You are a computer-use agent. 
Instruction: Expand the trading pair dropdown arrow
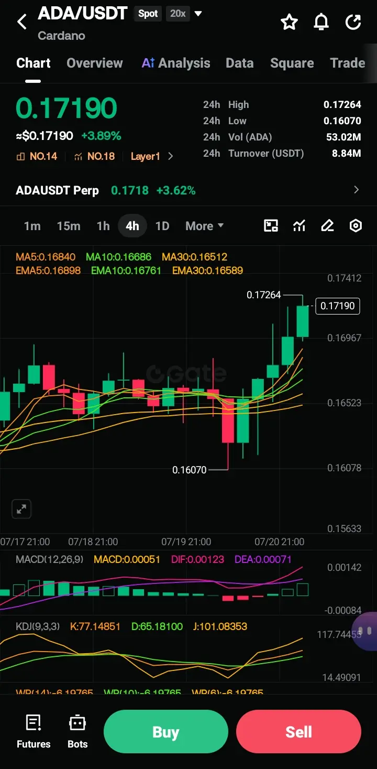click(198, 14)
